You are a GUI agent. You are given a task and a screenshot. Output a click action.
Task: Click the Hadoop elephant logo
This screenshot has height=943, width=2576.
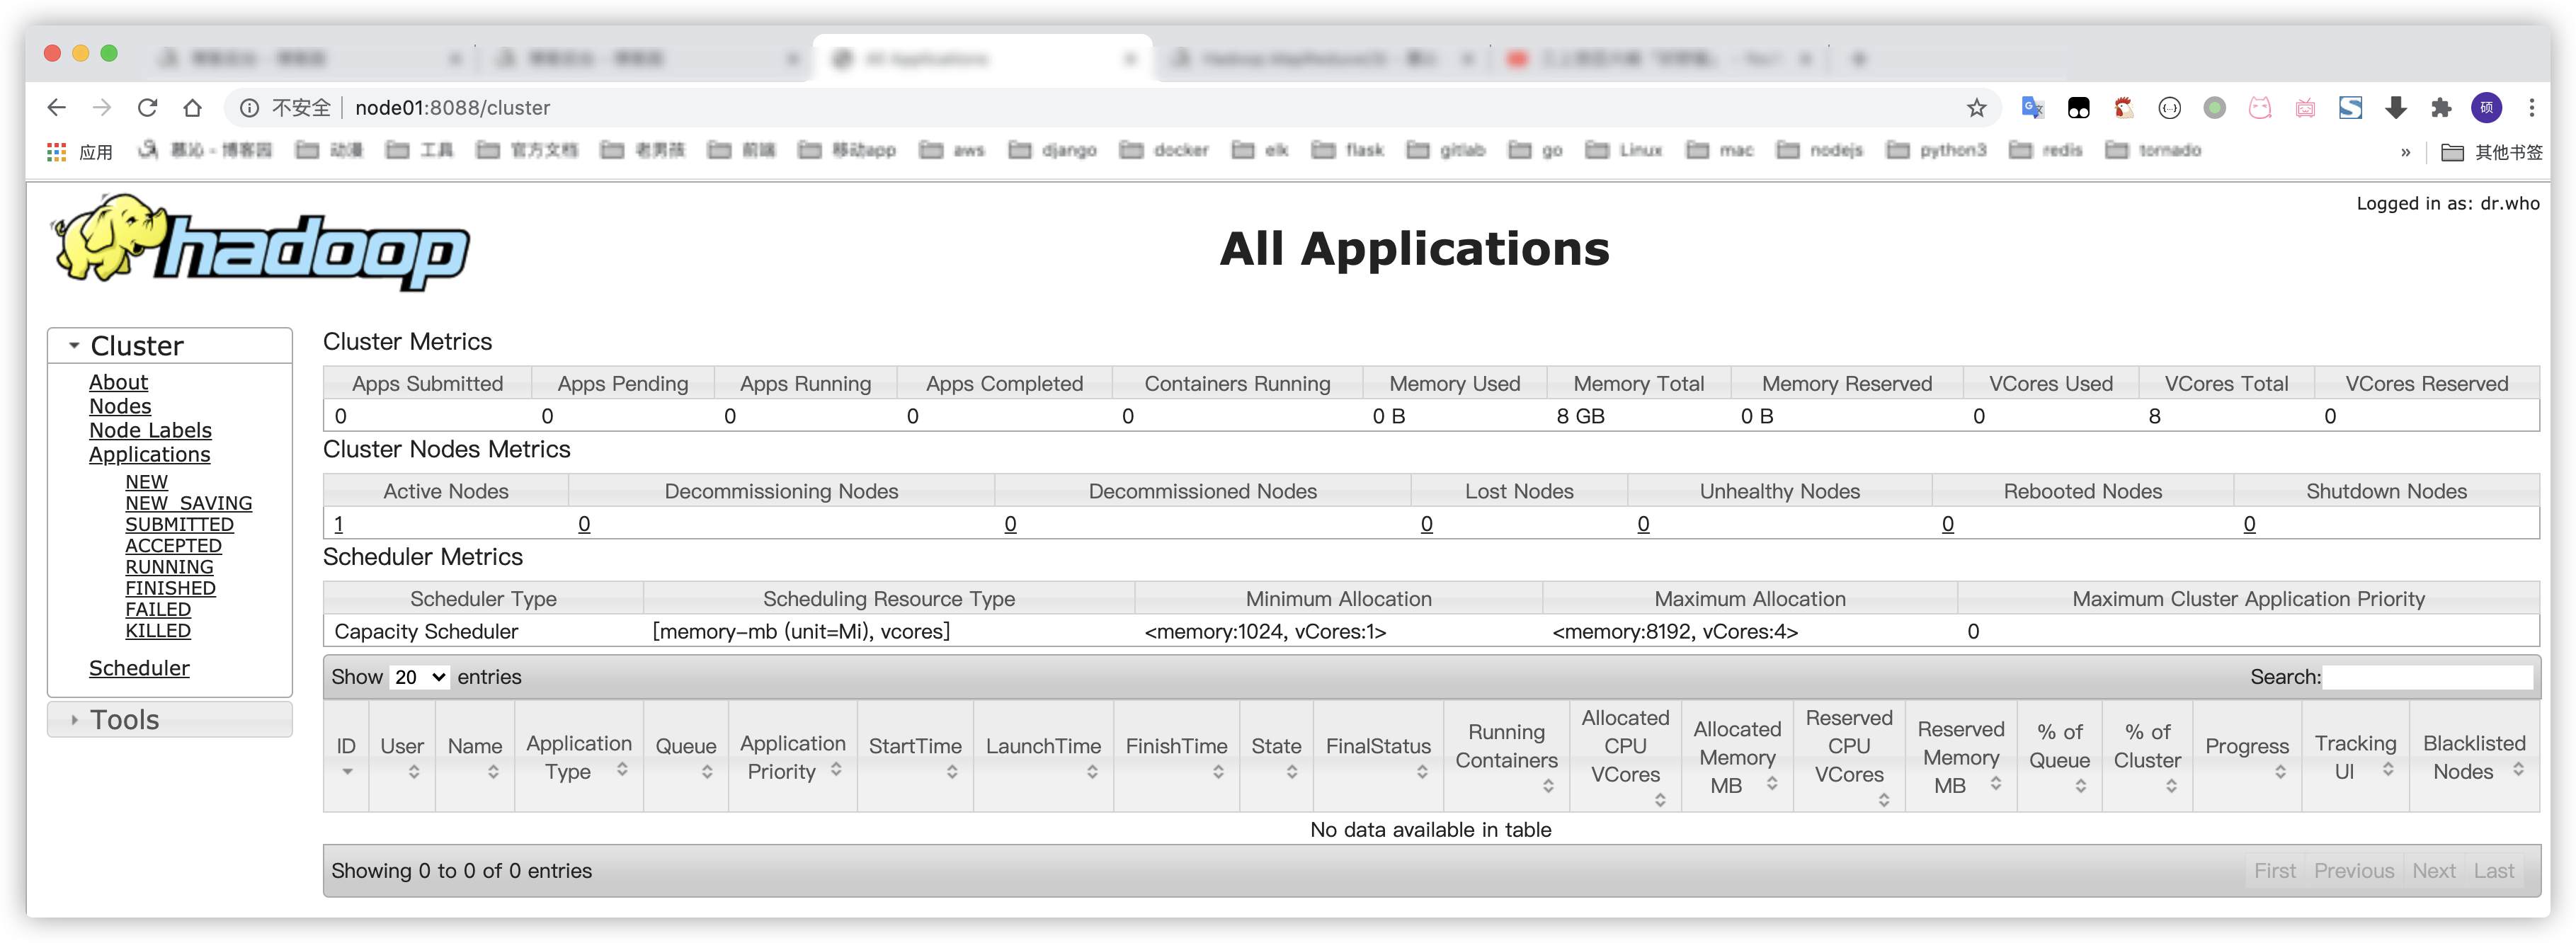(260, 243)
